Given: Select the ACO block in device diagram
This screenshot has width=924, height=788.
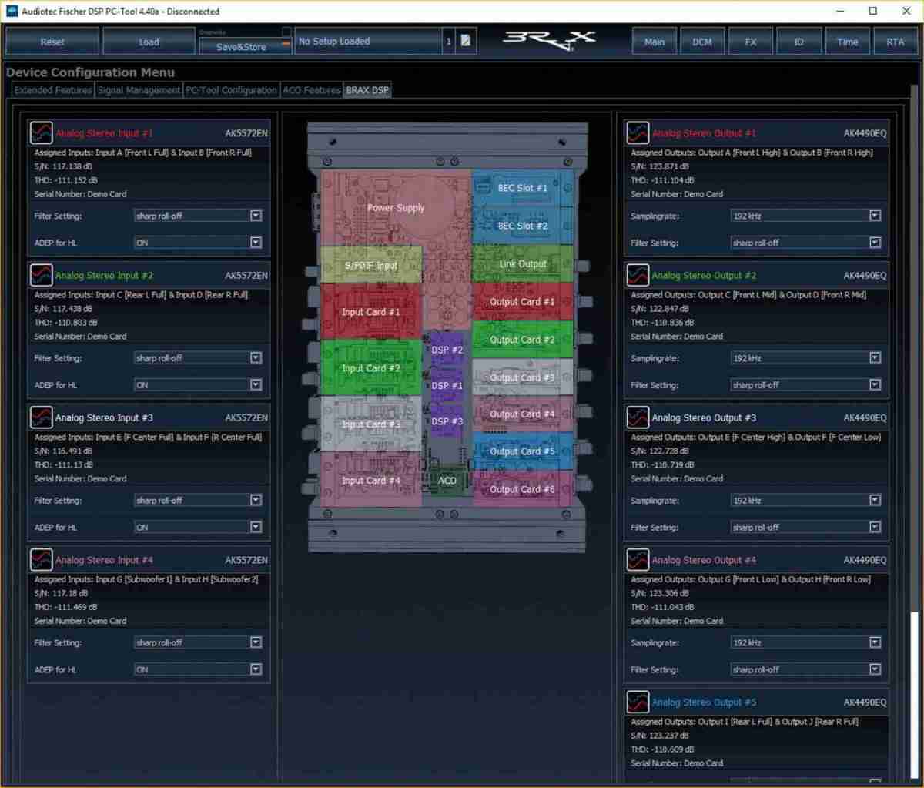Looking at the screenshot, I should (447, 480).
